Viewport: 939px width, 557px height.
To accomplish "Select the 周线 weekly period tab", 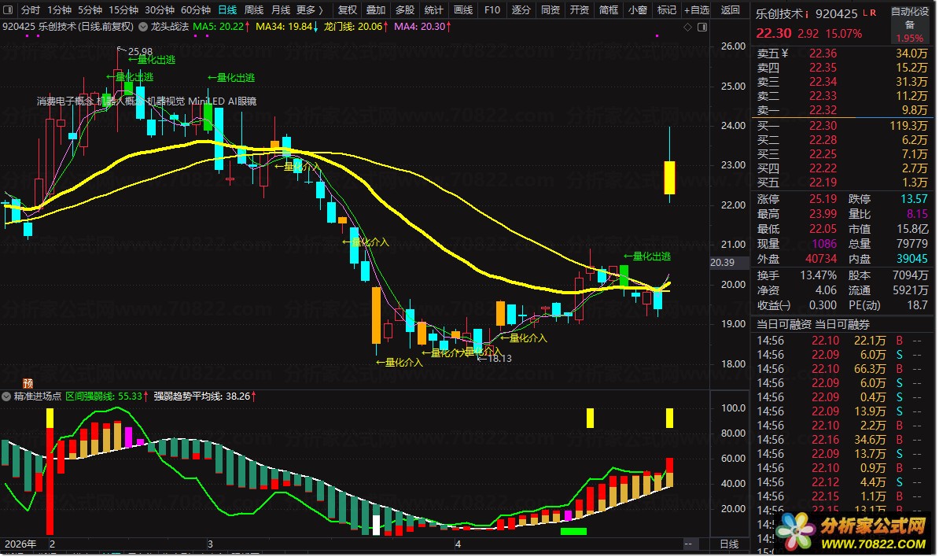I will [x=254, y=9].
